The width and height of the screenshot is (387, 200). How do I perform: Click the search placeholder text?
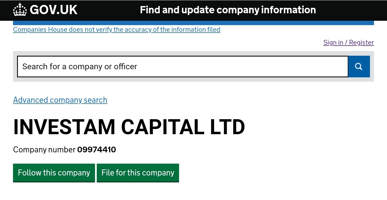80,66
